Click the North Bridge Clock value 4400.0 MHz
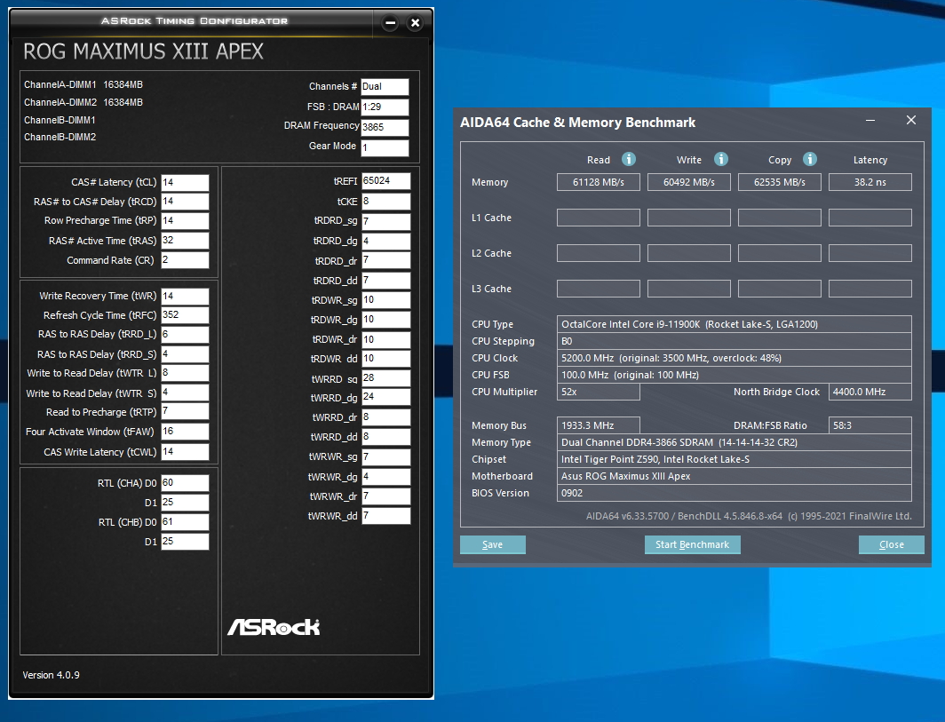 point(870,392)
